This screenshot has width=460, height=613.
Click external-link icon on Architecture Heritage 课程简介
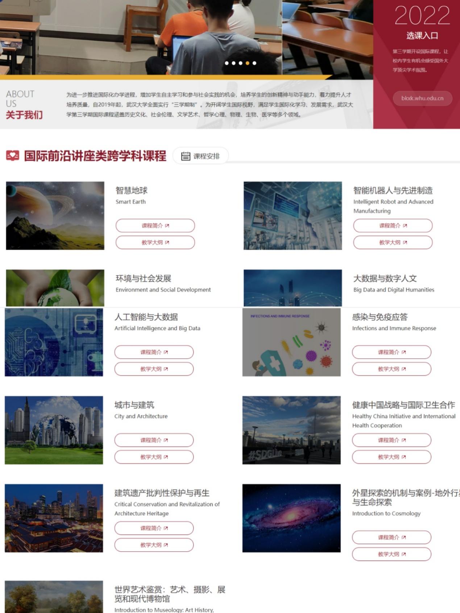[166, 528]
